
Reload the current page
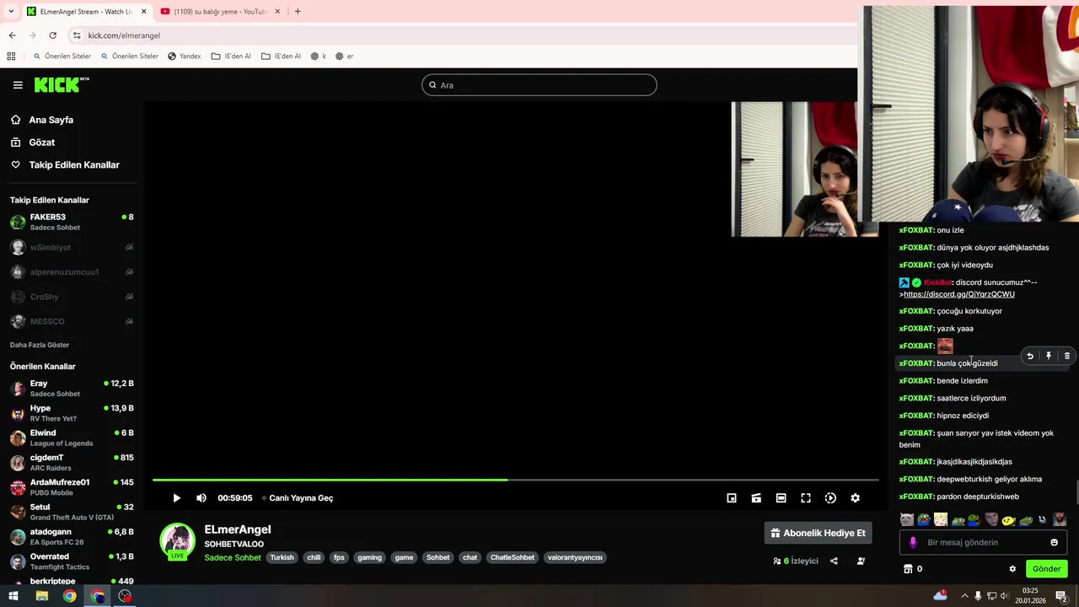[52, 35]
